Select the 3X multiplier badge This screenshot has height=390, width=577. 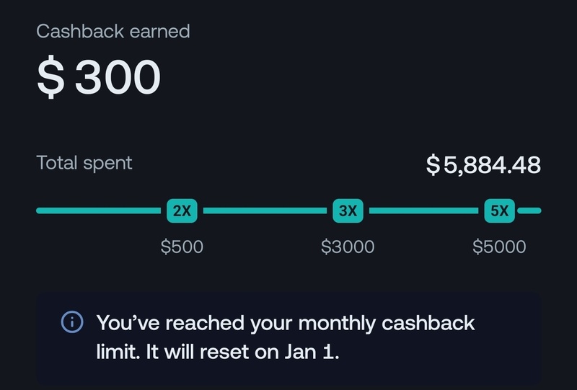pyautogui.click(x=348, y=210)
